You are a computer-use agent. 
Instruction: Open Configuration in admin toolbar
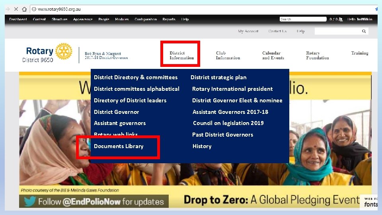coord(146,19)
